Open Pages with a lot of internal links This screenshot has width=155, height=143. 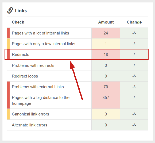(x=40, y=33)
